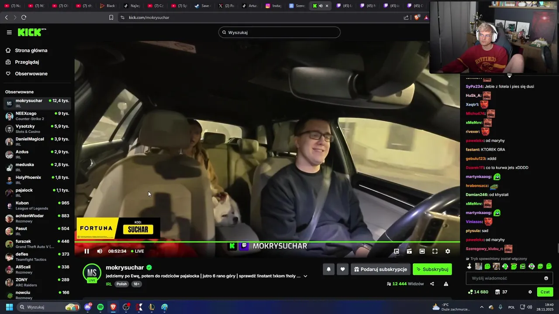Viewport: 559px width, 314px height.
Task: Click browser share icon in address bar
Action: point(406,17)
